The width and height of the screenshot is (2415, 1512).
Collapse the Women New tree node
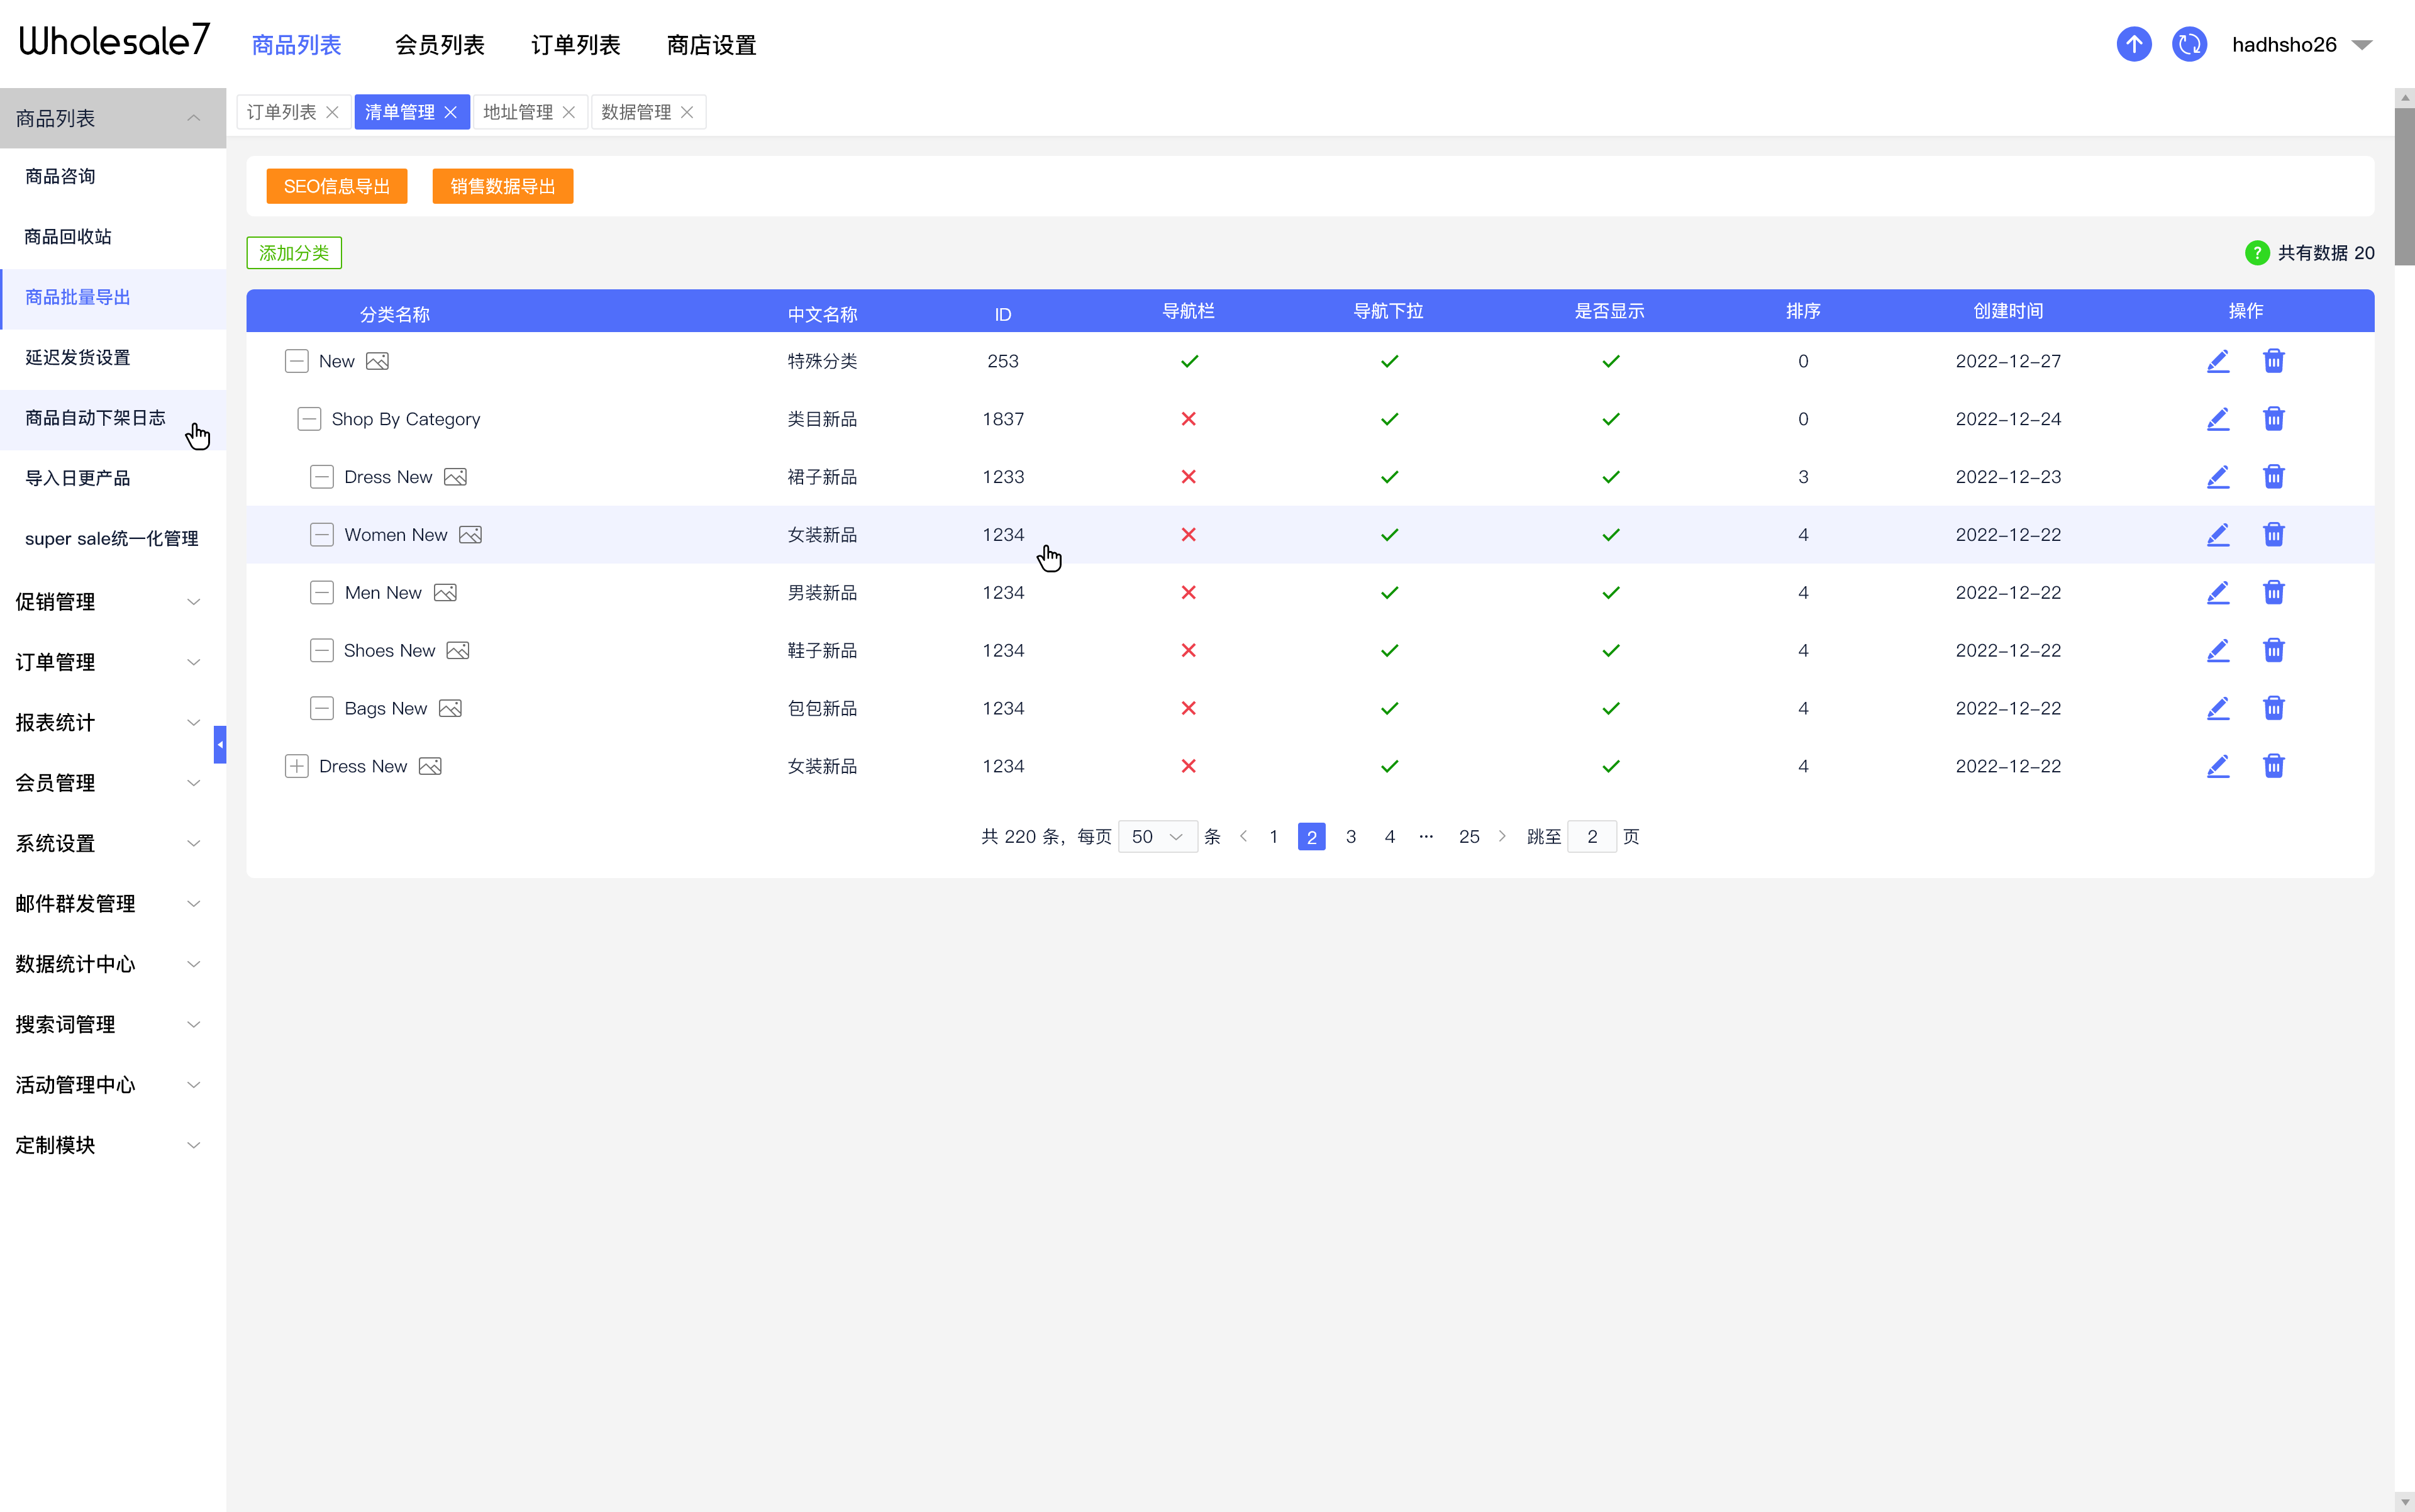321,535
